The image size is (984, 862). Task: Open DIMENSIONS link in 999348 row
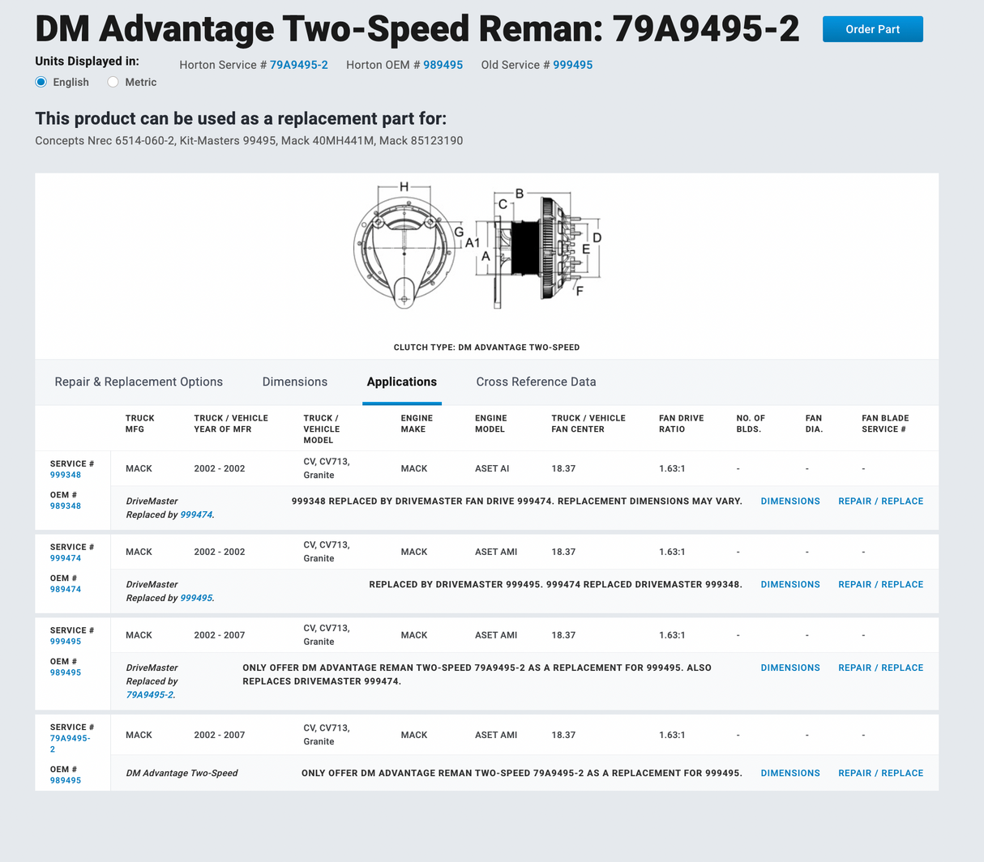pyautogui.click(x=790, y=501)
